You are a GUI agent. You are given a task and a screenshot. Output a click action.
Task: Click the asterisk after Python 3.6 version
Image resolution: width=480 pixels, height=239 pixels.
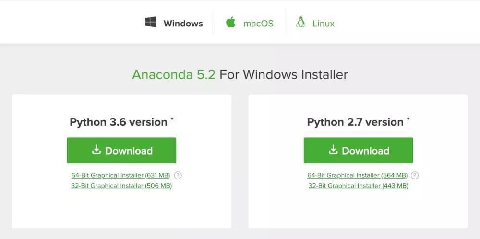(172, 119)
